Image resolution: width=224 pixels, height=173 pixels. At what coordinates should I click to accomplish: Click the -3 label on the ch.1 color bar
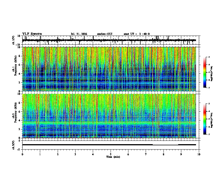(209, 57)
